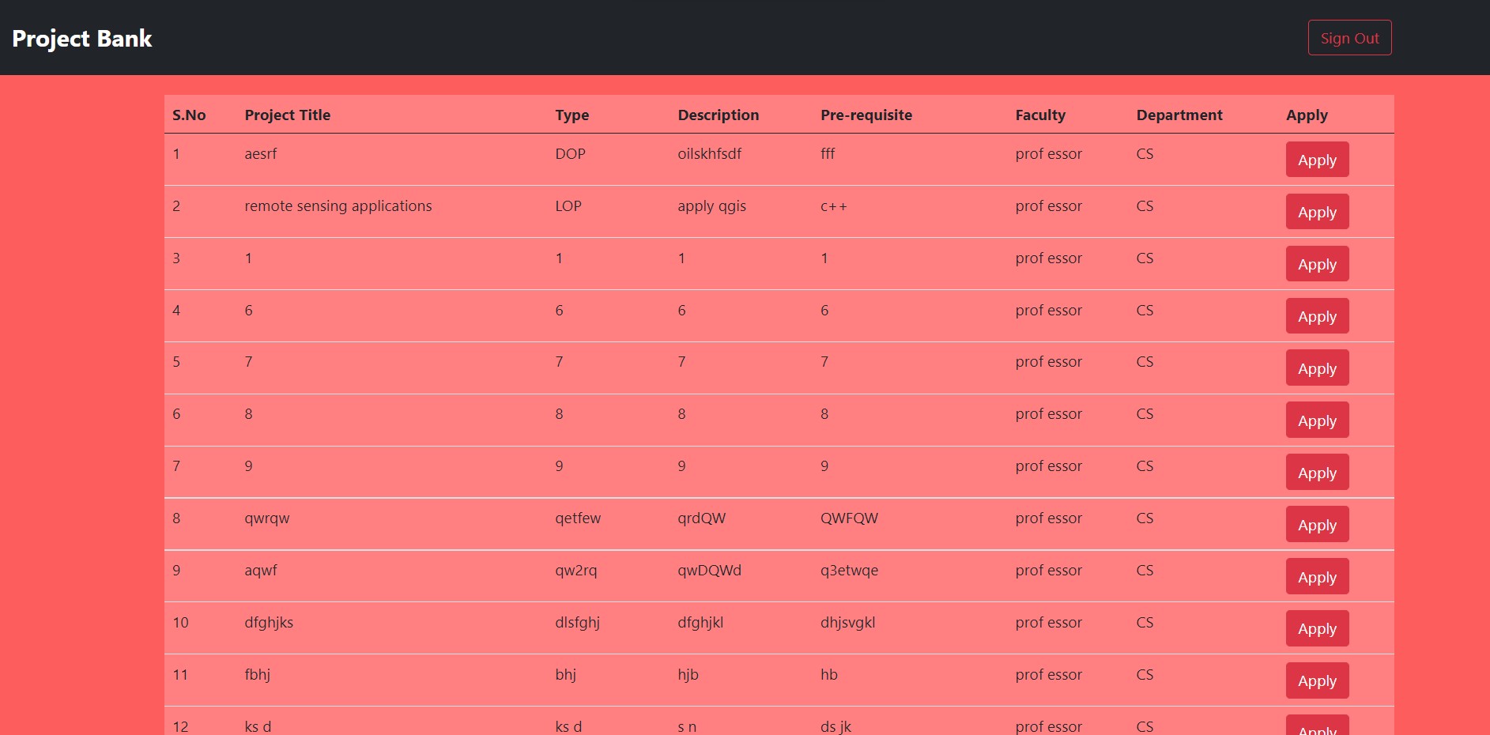Apply to the aesrf project
The image size is (1490, 735).
pyautogui.click(x=1317, y=160)
